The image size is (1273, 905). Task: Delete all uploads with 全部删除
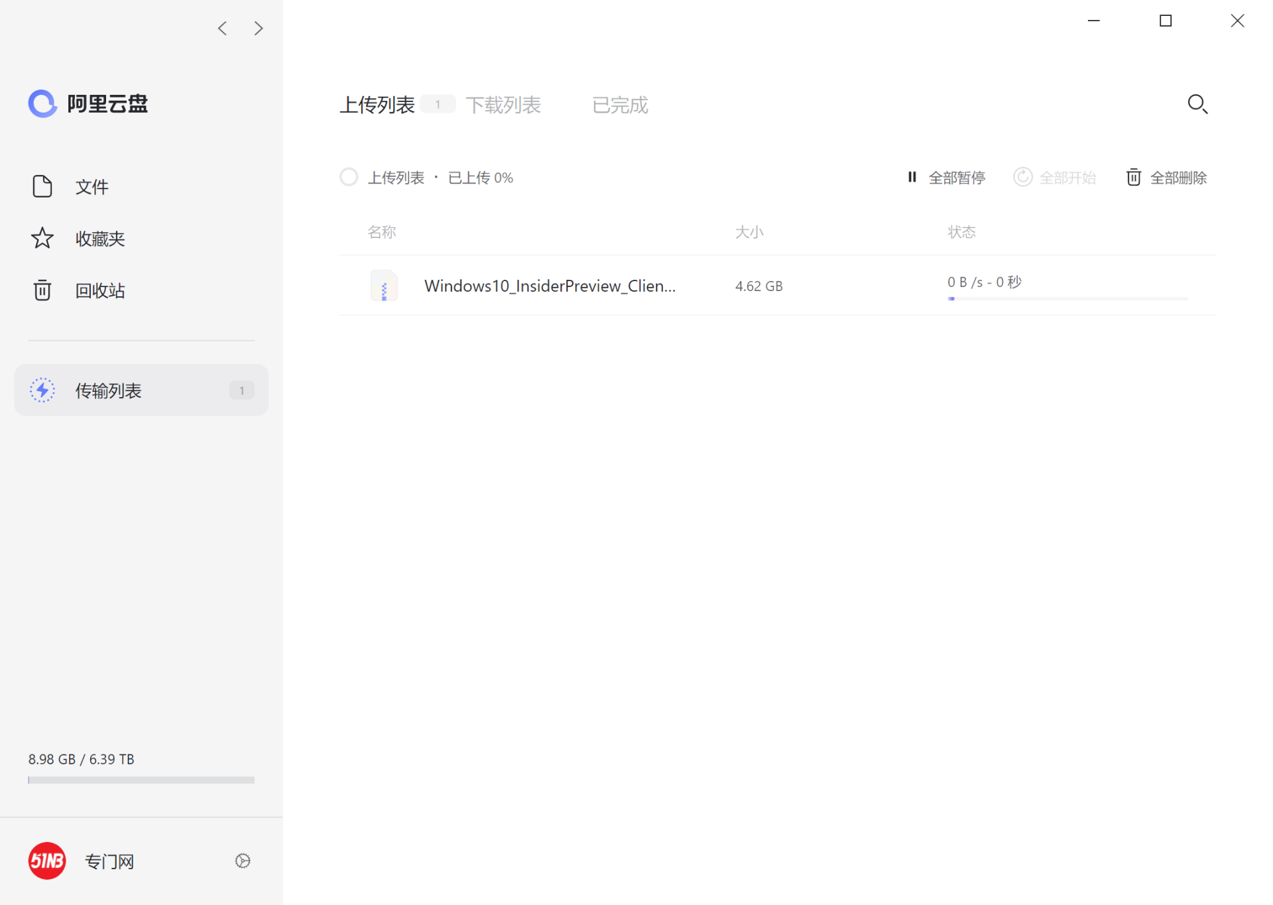1167,177
